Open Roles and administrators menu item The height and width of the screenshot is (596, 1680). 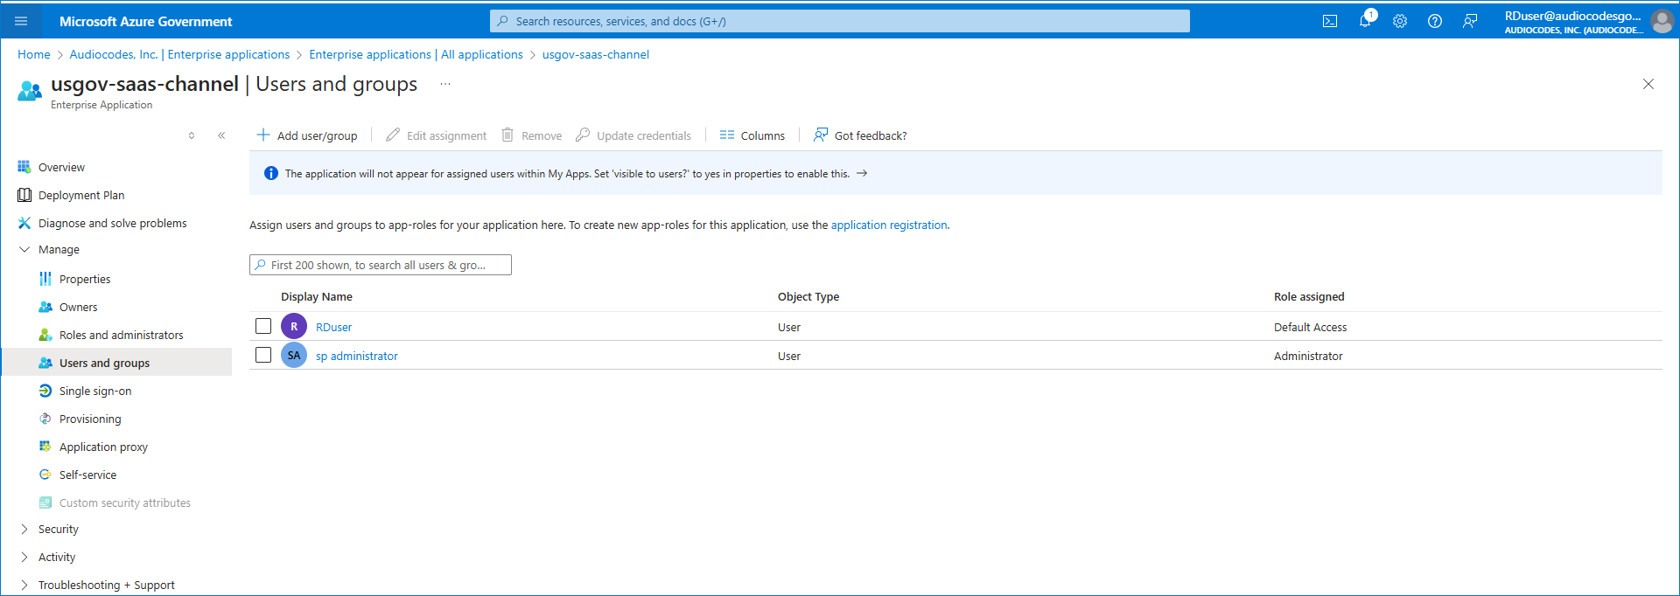pos(122,335)
